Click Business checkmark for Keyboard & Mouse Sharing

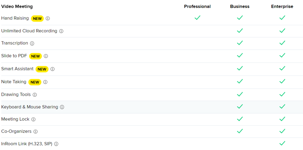pyautogui.click(x=240, y=106)
